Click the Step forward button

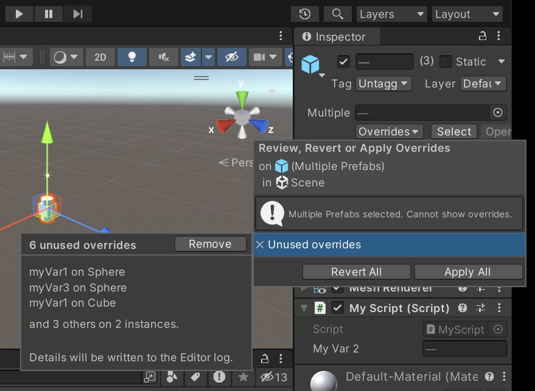(77, 14)
